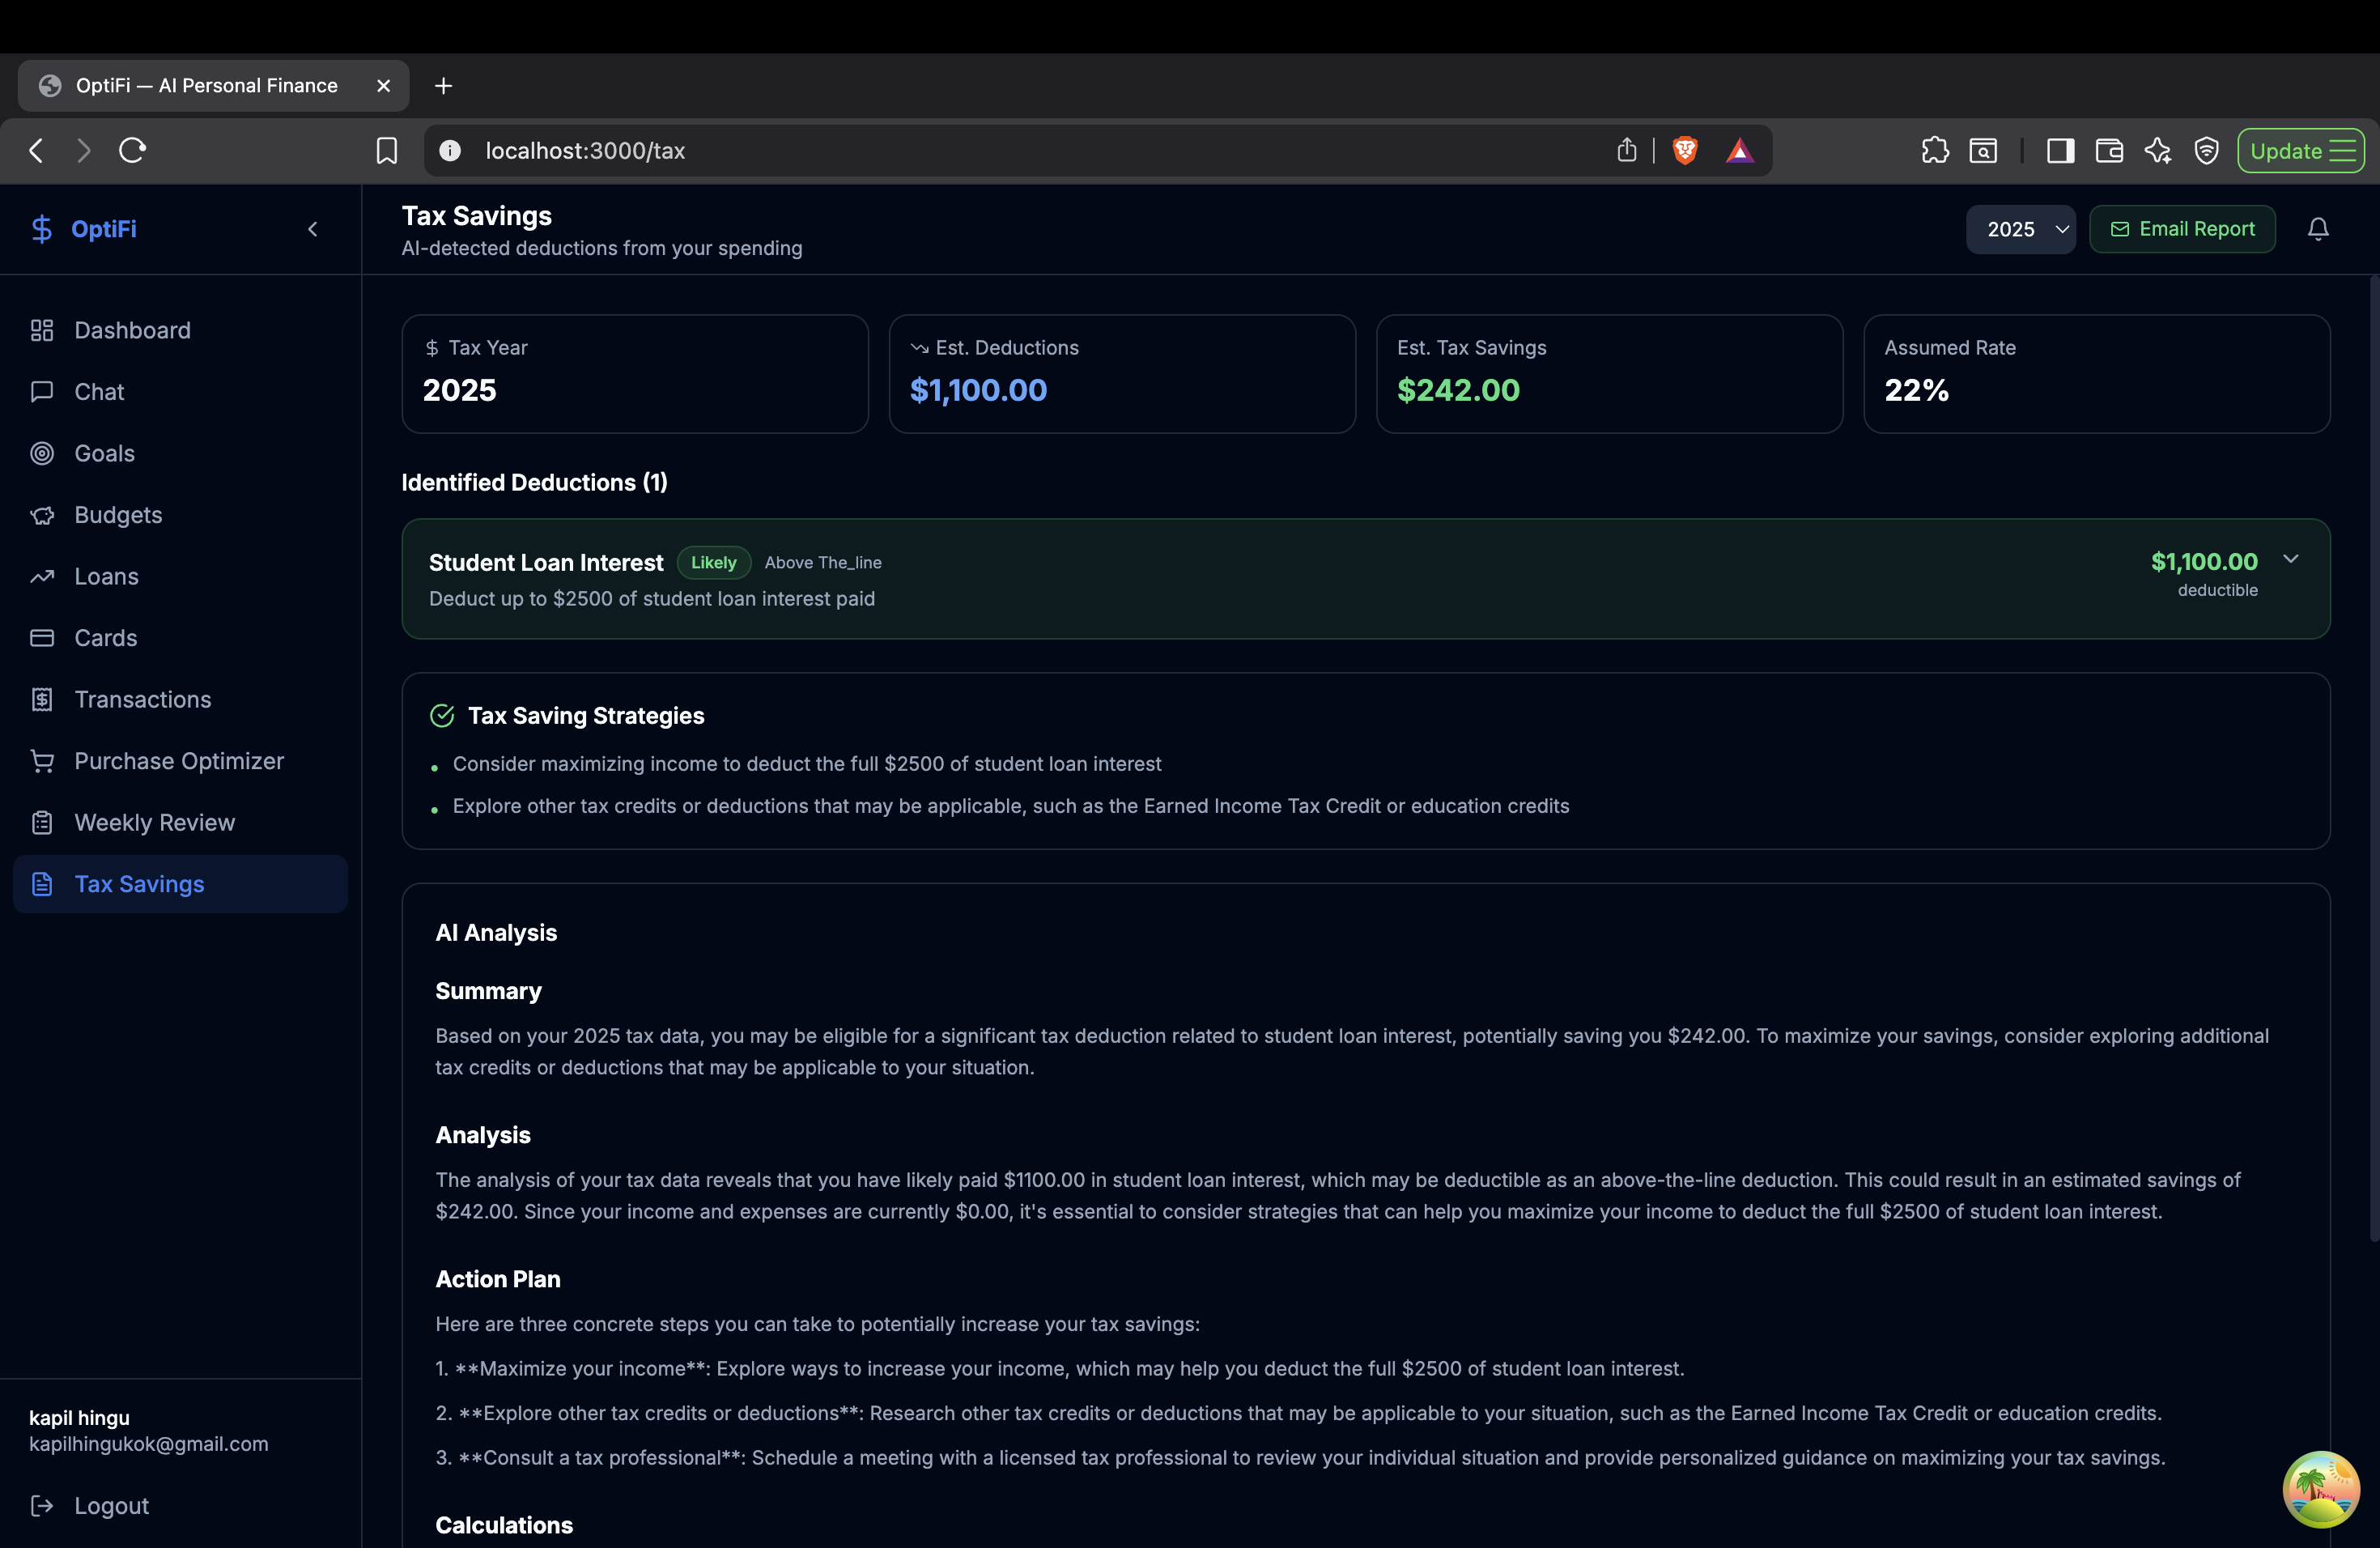
Task: Click the share icon in address bar
Action: [1626, 150]
